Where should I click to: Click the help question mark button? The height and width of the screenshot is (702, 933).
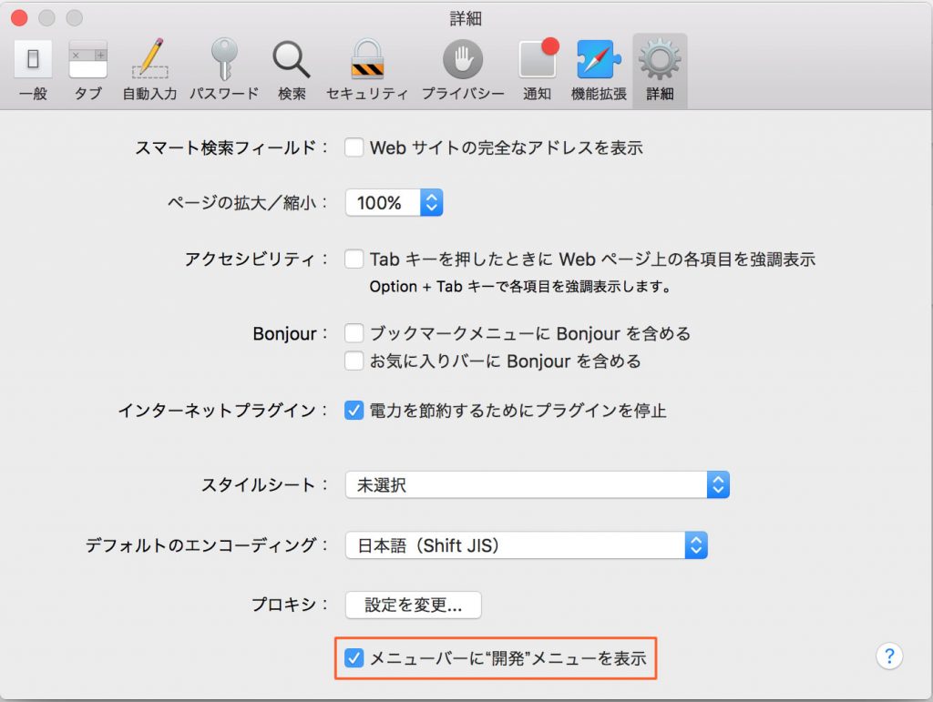point(888,656)
